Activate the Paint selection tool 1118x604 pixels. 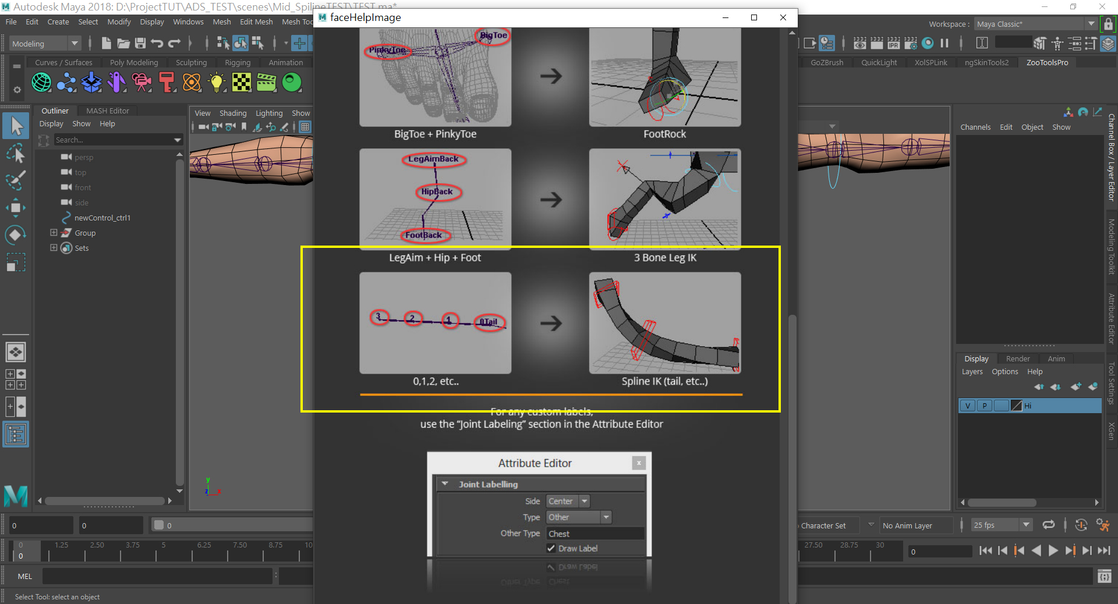point(16,180)
